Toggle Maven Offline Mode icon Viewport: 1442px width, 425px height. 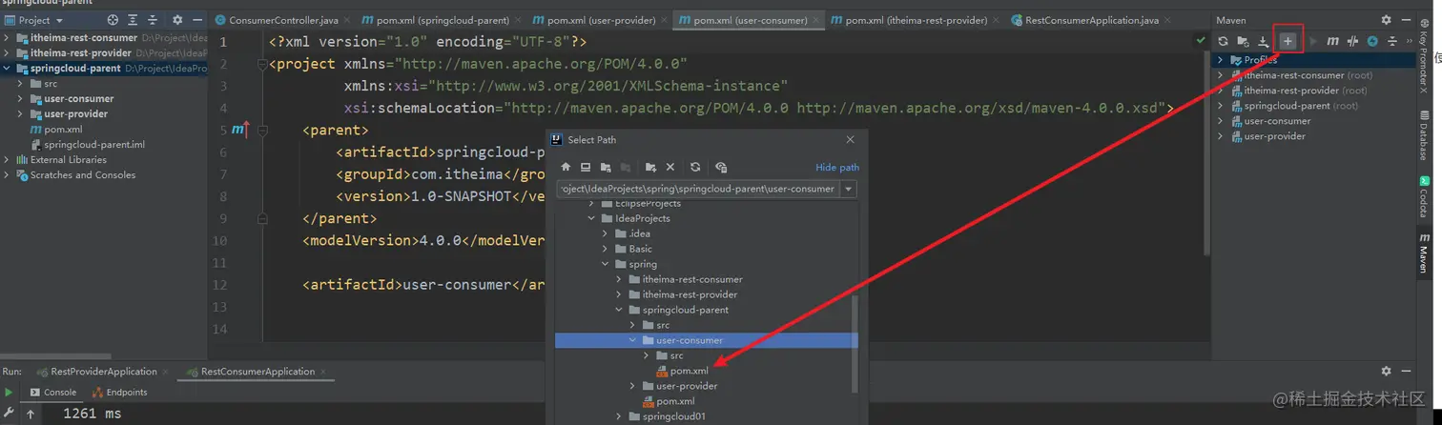tap(1352, 41)
